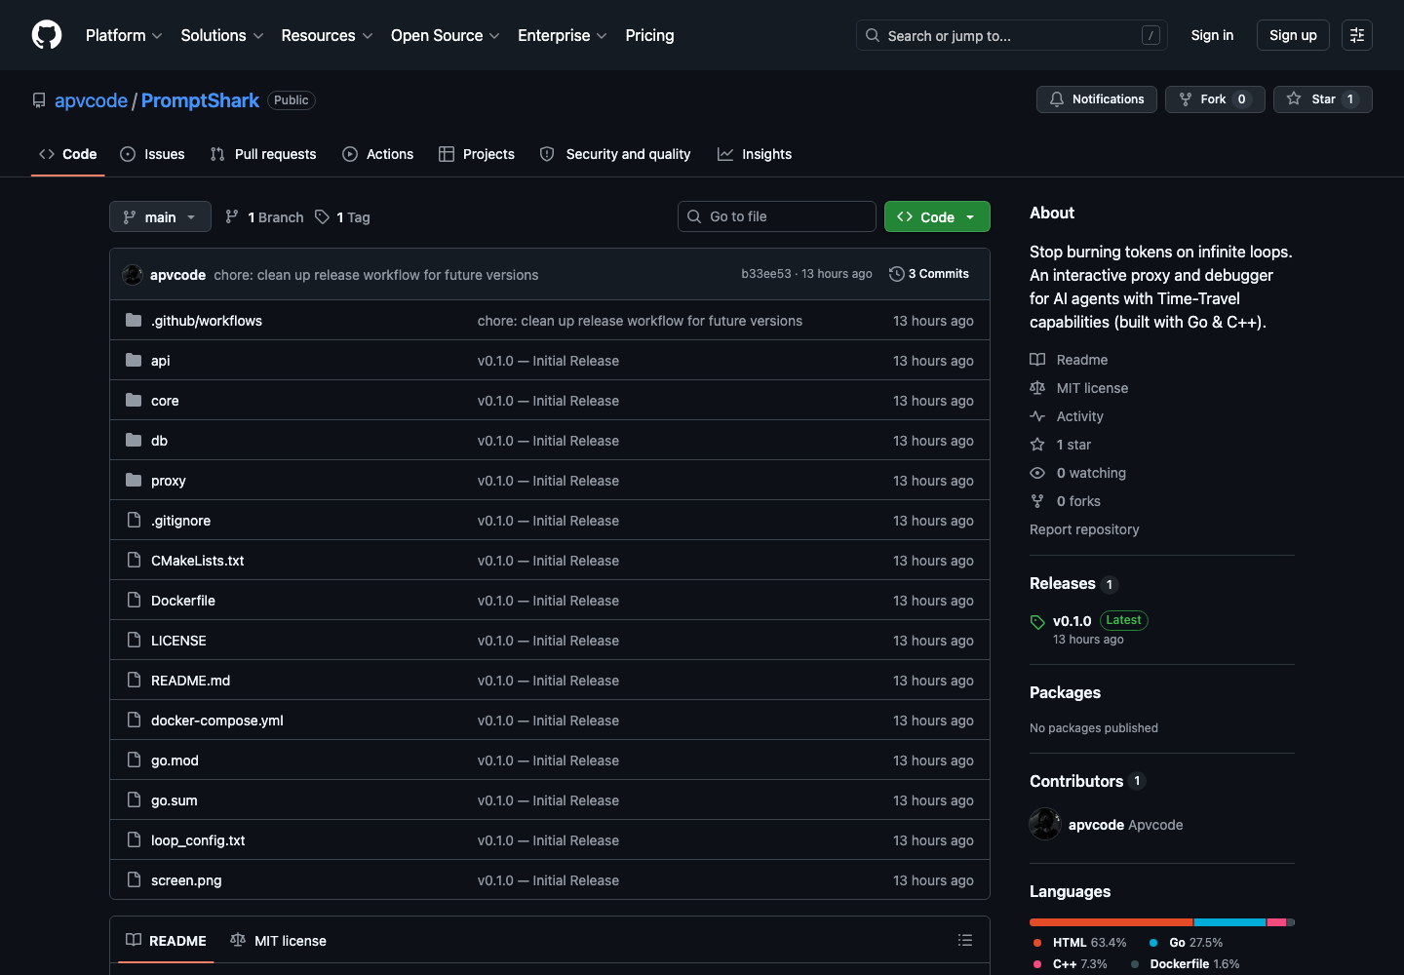Screen dimensions: 1404x975
Task: Open the loop_config.txt file
Action: tap(198, 840)
